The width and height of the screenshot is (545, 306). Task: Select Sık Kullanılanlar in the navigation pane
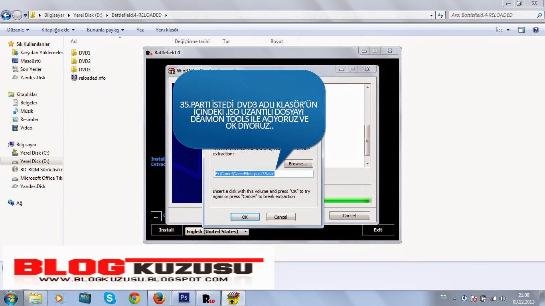coord(33,44)
